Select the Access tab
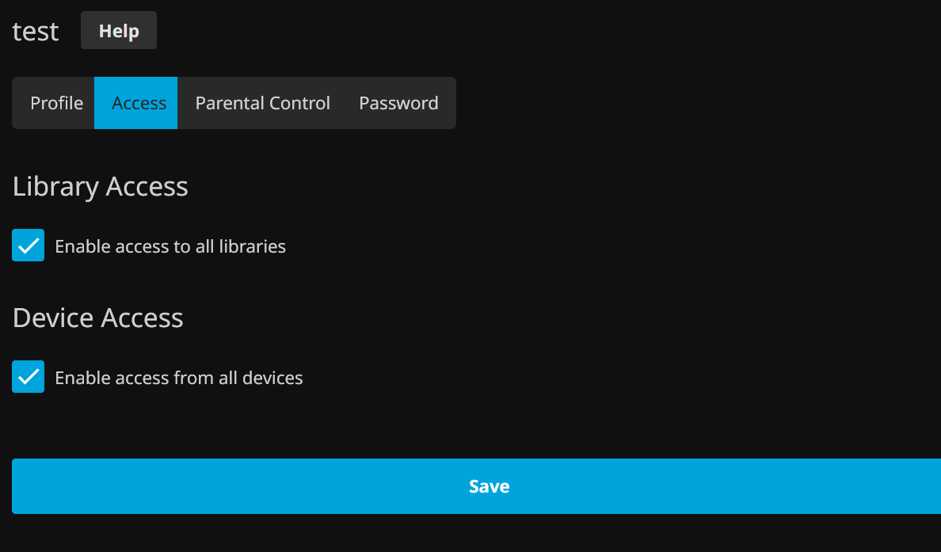This screenshot has height=552, width=941. click(139, 103)
